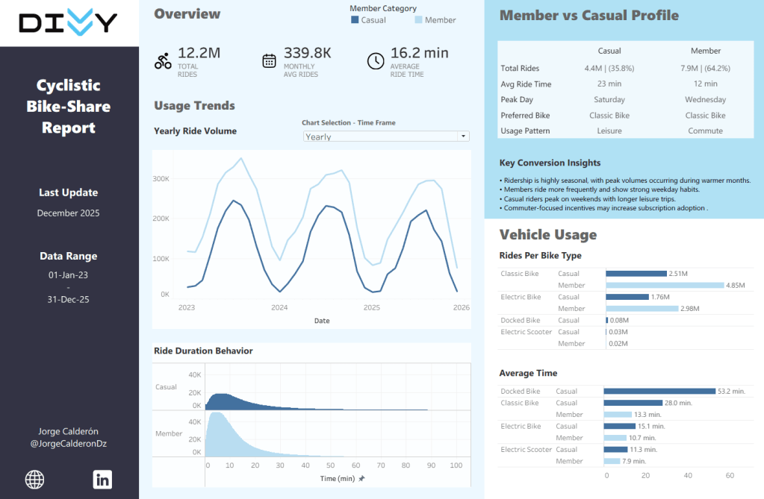Screen dimensions: 764x499
Task: Select the Casual legend color swatch
Action: 355,20
